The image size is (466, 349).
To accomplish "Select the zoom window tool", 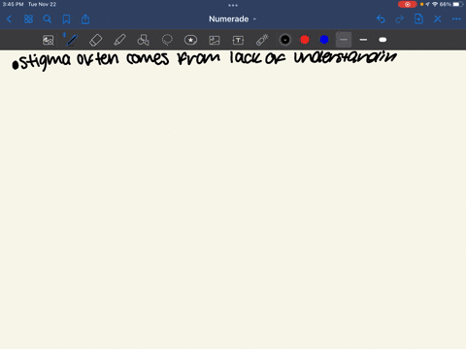I will click(x=49, y=40).
